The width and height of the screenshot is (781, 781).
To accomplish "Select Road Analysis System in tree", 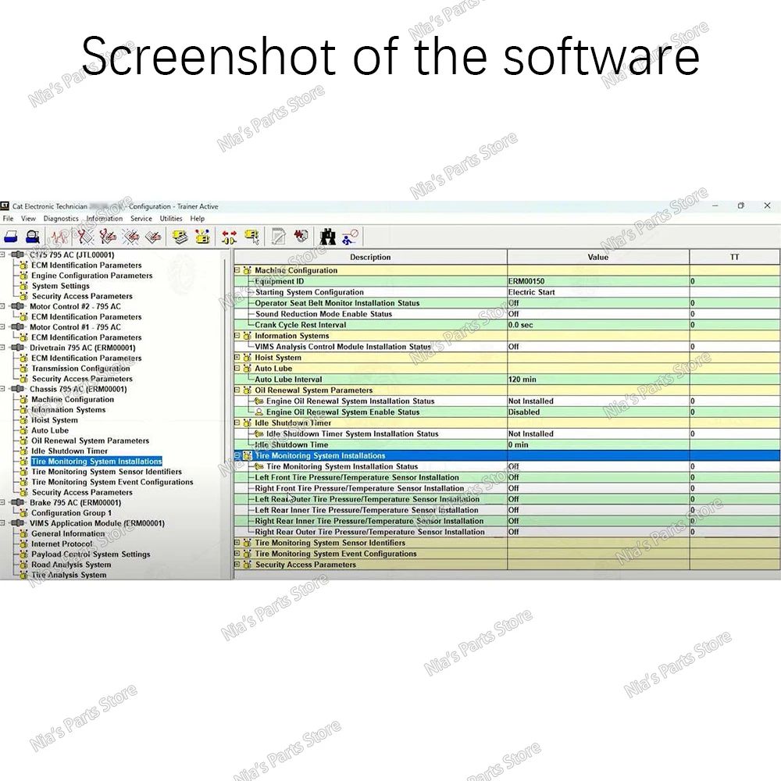I will point(71,565).
